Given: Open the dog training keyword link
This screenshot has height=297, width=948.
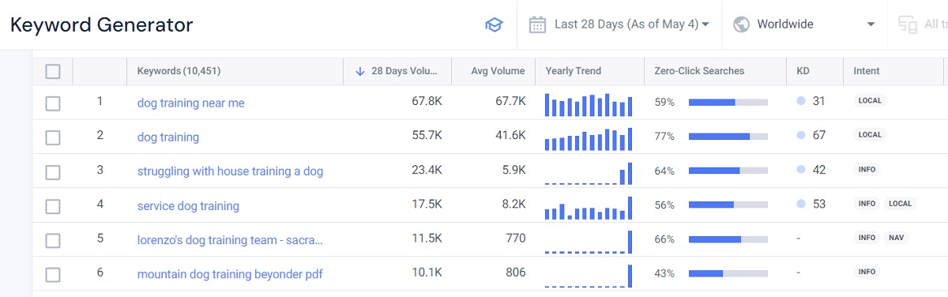Looking at the screenshot, I should tap(168, 137).
